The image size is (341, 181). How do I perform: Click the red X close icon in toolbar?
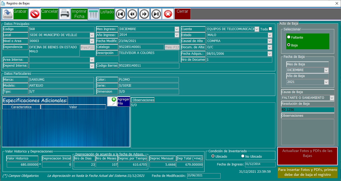pos(168,14)
